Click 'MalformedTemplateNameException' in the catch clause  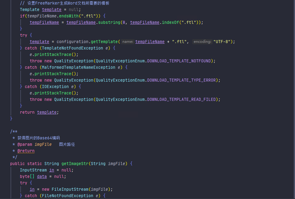click(78, 67)
